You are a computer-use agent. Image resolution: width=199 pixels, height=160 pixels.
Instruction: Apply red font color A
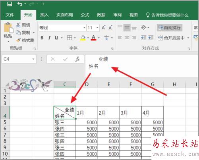pos(93,38)
